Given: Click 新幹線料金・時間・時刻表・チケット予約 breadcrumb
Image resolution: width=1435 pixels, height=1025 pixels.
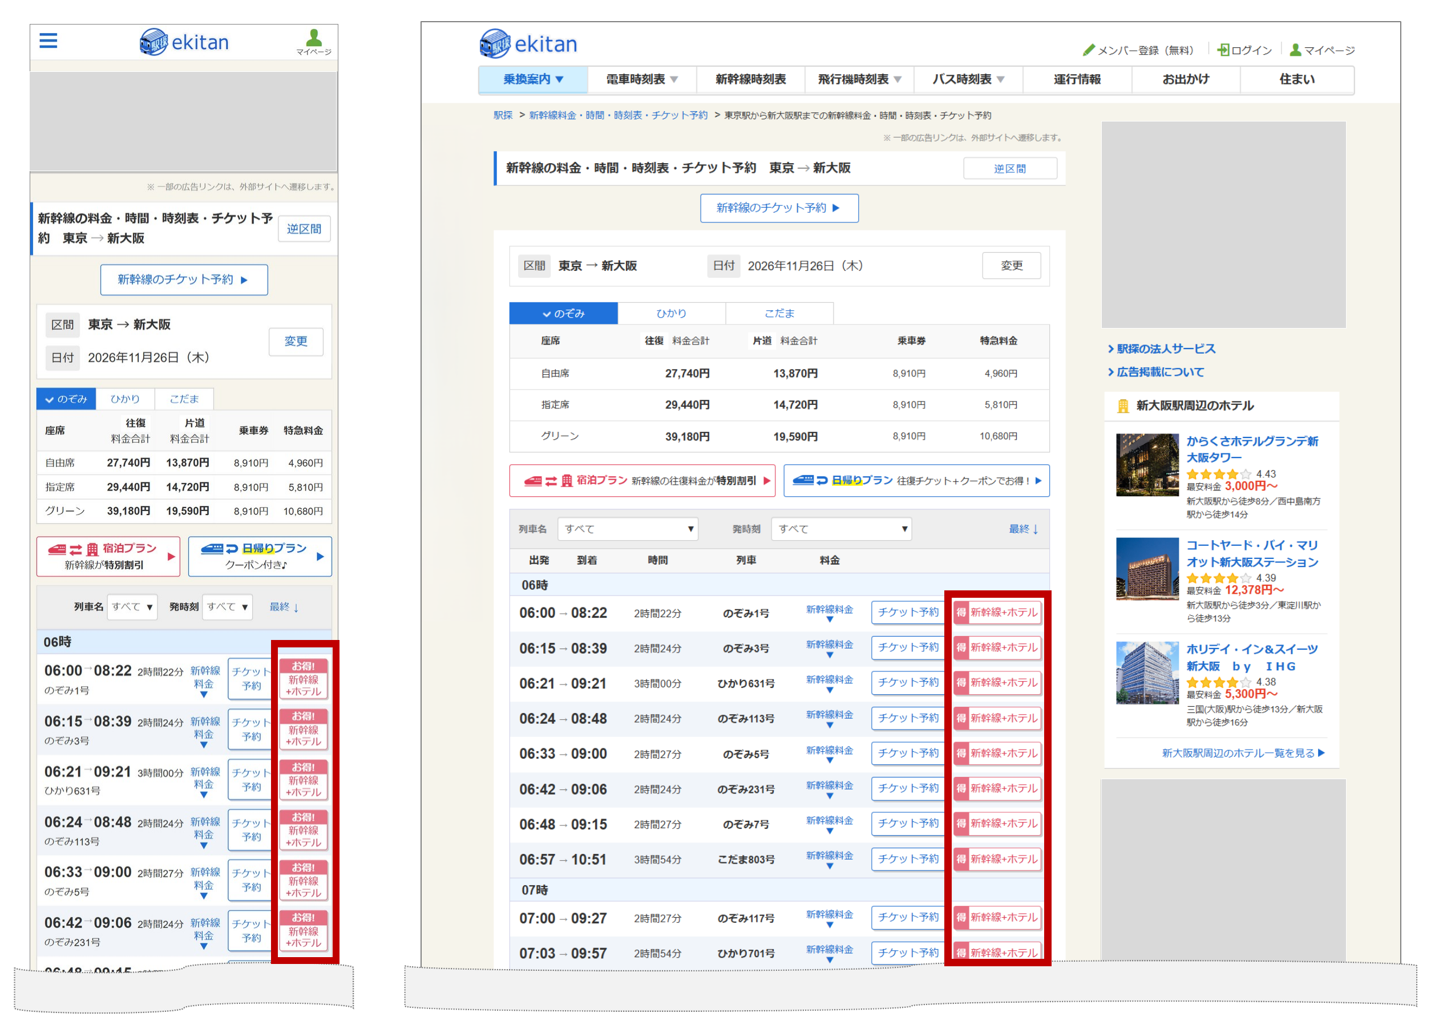Looking at the screenshot, I should [618, 115].
